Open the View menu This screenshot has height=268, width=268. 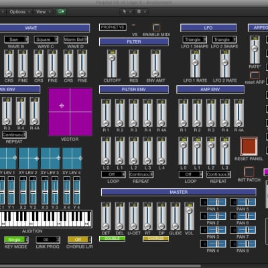[43, 11]
